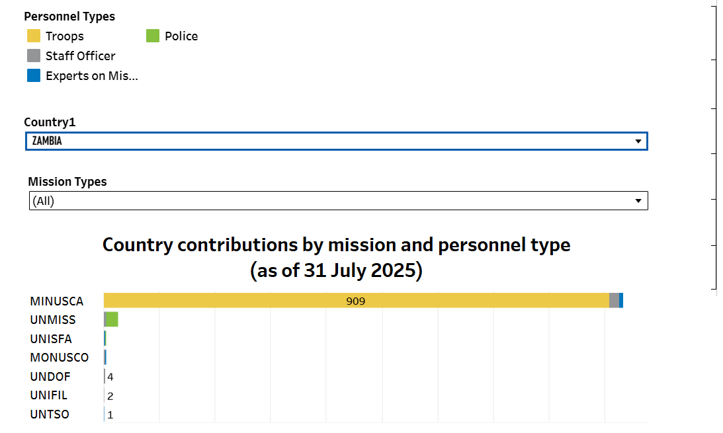
Task: Click the Staff Officer legend text
Action: point(80,56)
